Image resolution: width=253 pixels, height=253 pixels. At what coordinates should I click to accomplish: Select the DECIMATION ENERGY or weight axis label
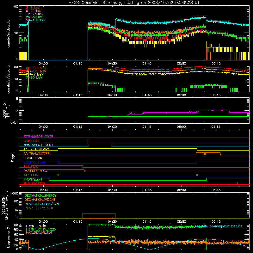coord(5,205)
